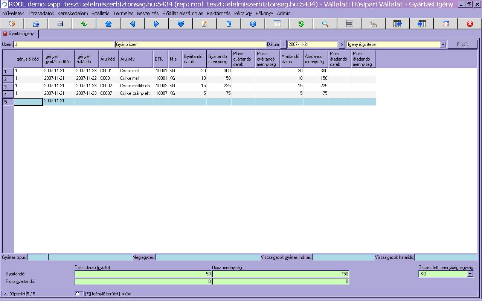Image resolution: width=482 pixels, height=301 pixels.
Task: Open the Admin menu
Action: click(284, 13)
